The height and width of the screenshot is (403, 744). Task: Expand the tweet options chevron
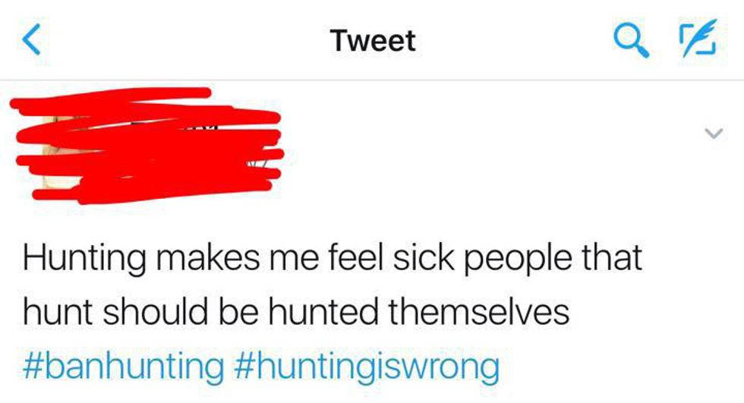711,134
